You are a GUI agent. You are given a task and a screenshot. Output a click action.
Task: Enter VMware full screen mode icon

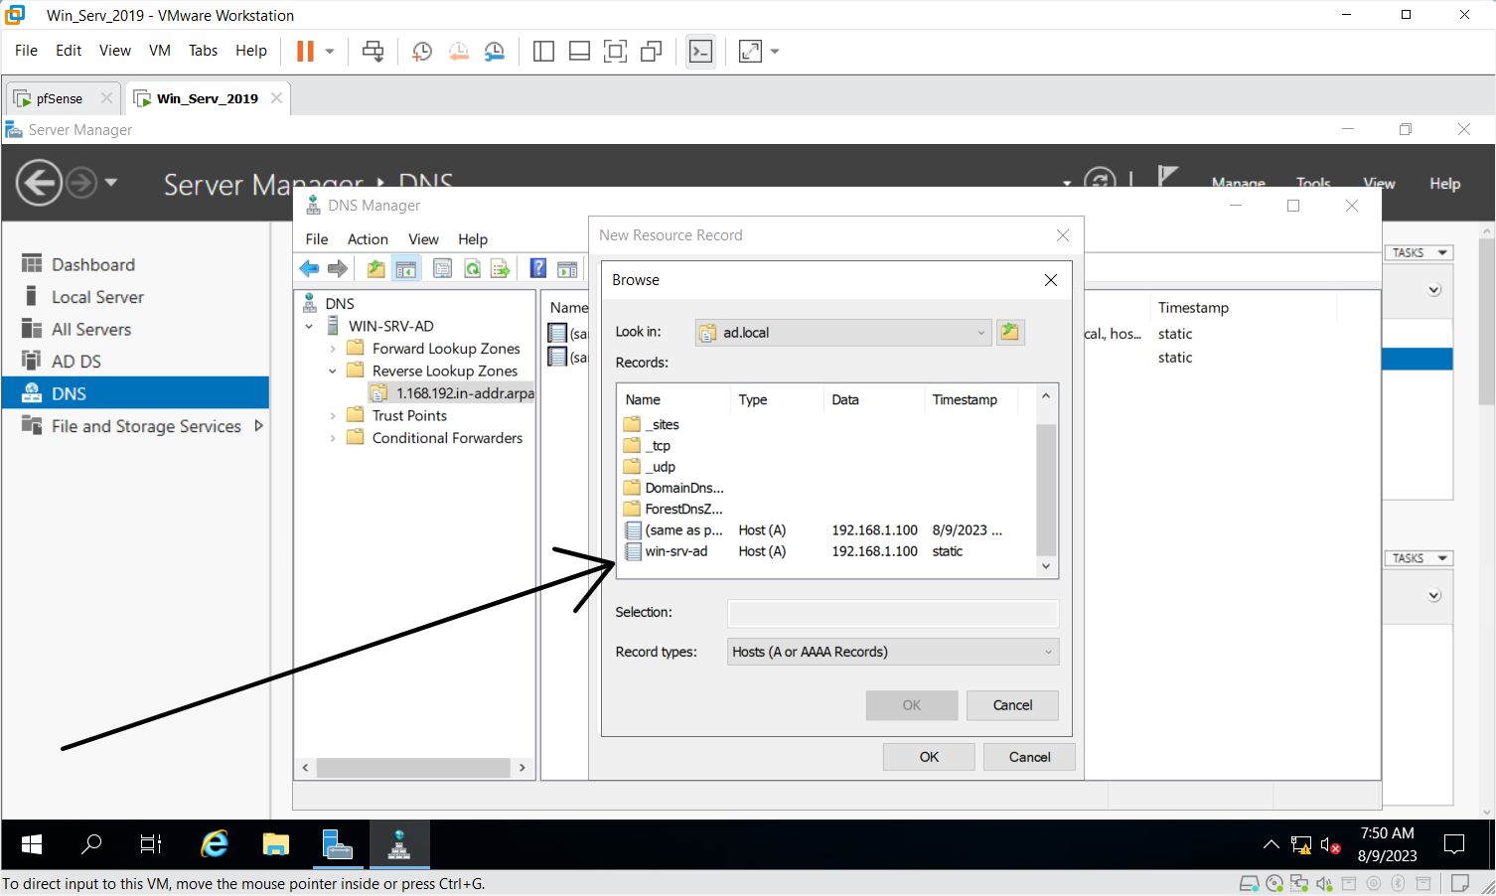615,51
